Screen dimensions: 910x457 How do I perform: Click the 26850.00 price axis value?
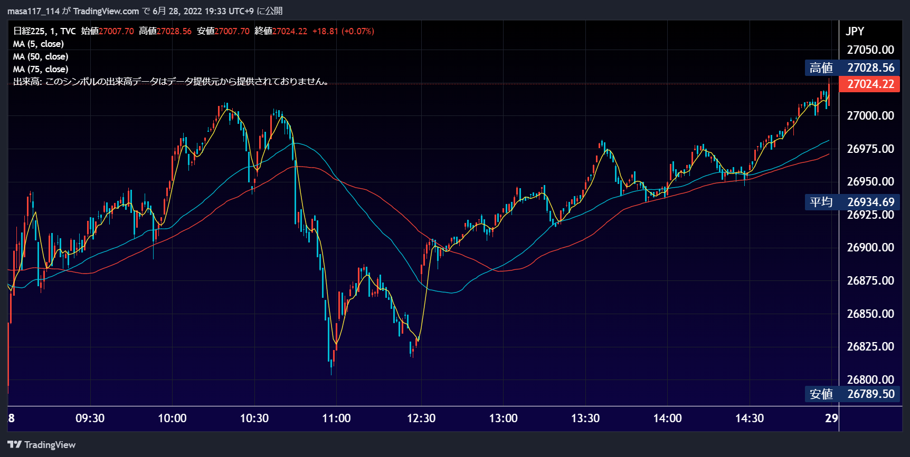[870, 314]
